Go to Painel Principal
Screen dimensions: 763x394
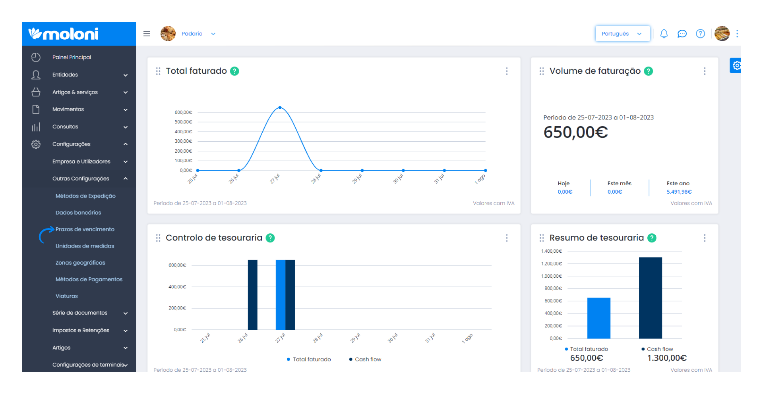[x=72, y=57]
